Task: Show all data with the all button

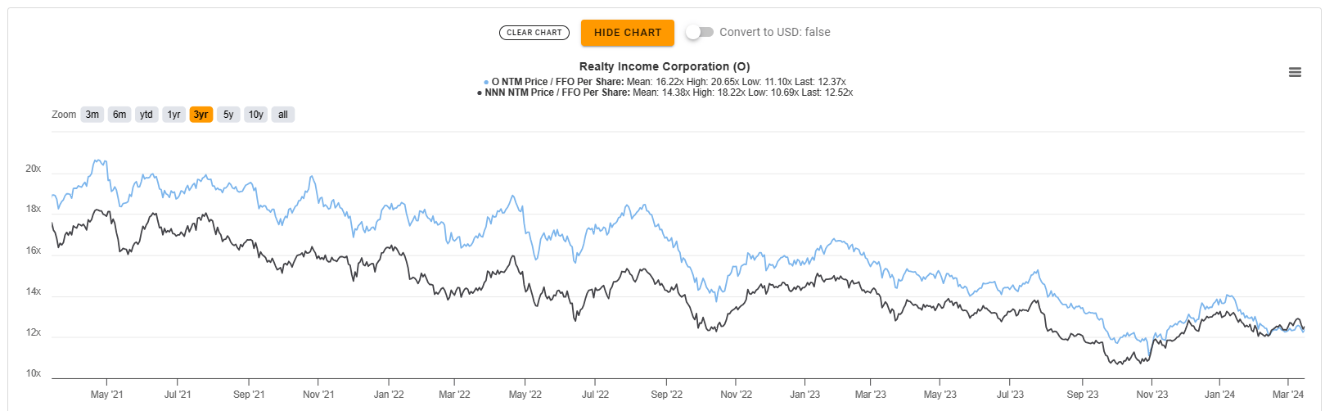Action: [x=283, y=115]
